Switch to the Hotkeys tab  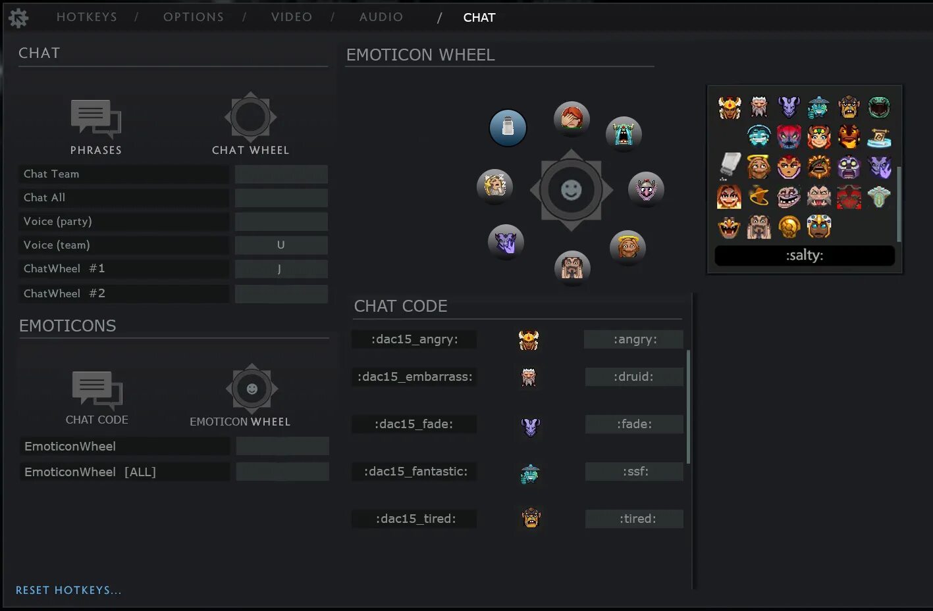[87, 17]
